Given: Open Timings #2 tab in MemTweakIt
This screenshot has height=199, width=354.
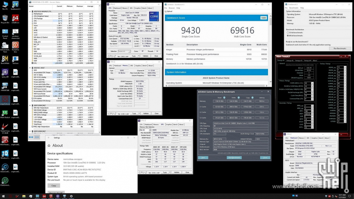Looking at the screenshot, I should pyautogui.click(x=290, y=60).
